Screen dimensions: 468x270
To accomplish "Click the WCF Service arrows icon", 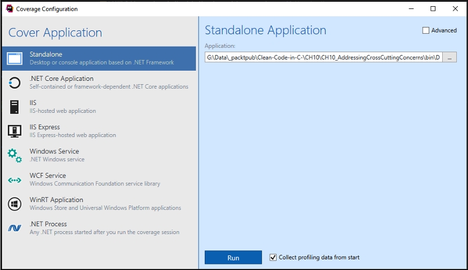I will [x=15, y=180].
